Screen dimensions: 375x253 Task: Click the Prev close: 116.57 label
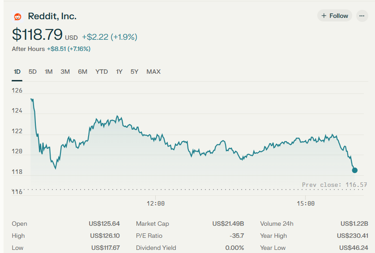334,185
